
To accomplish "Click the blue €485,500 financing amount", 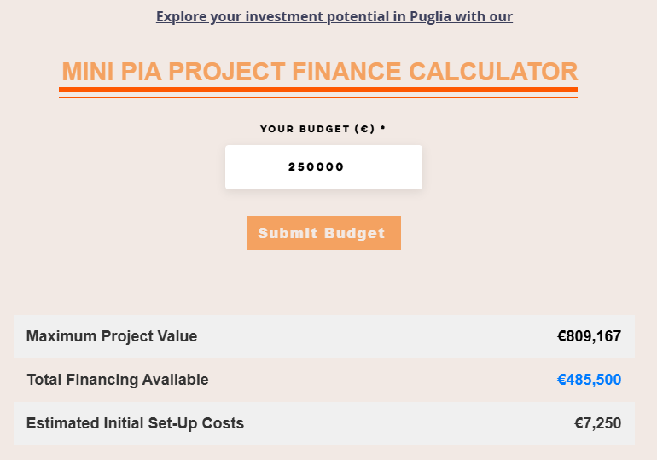I will pyautogui.click(x=589, y=380).
